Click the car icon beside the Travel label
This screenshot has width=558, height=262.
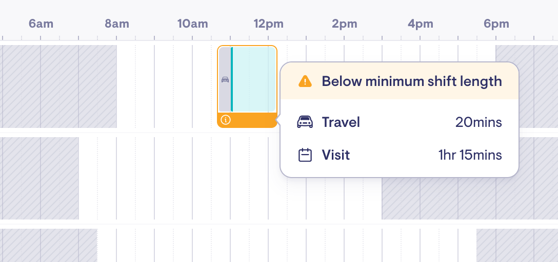(x=305, y=122)
